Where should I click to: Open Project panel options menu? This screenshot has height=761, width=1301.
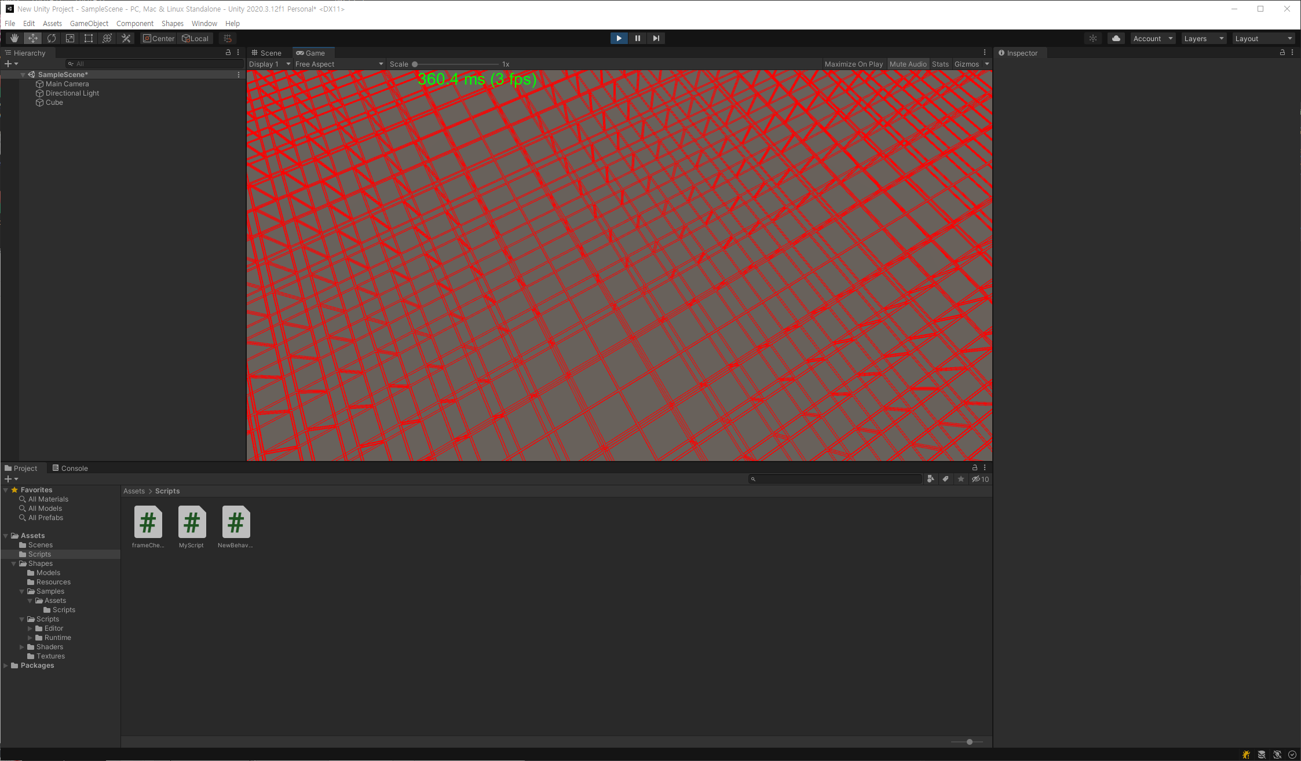[x=985, y=467]
